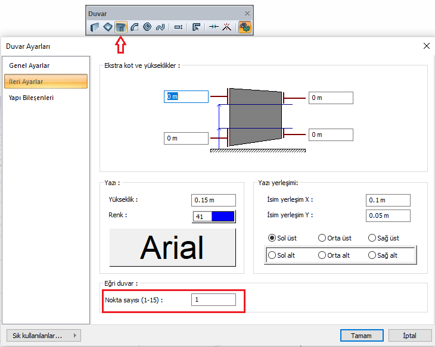The width and height of the screenshot is (435, 347).
Task: Click the Nokta sayısı input field
Action: pyautogui.click(x=213, y=300)
